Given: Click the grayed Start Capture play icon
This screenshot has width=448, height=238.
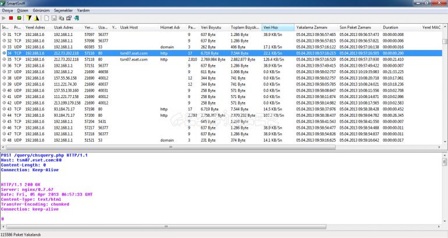Looking at the screenshot, I should 3,18.
